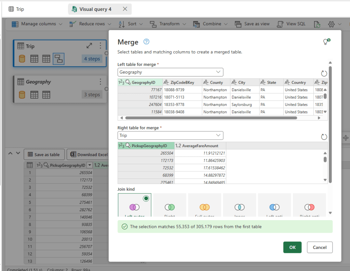Expand the Trip query diagram icon
350x271 pixels.
pos(89,46)
